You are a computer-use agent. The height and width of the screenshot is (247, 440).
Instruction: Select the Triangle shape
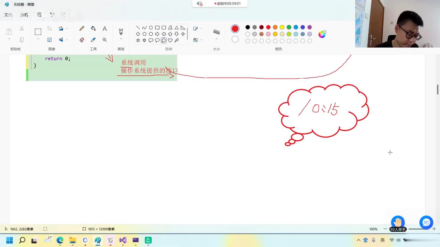(x=176, y=28)
